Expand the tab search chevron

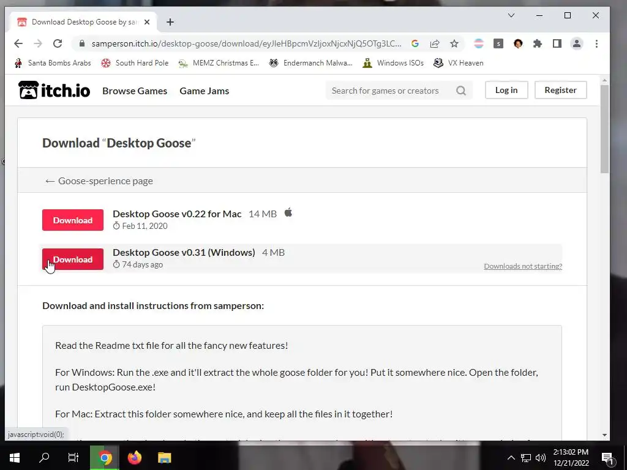tap(511, 15)
